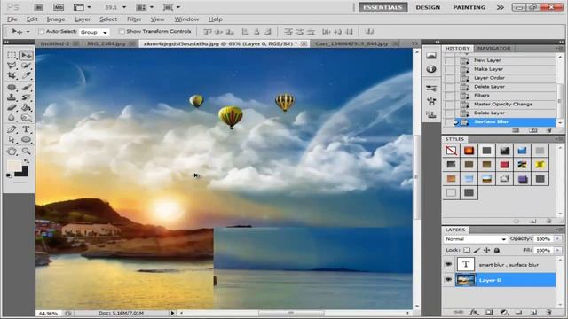This screenshot has height=319, width=568.
Task: Show hidden document tabs chevron
Action: pos(414,43)
